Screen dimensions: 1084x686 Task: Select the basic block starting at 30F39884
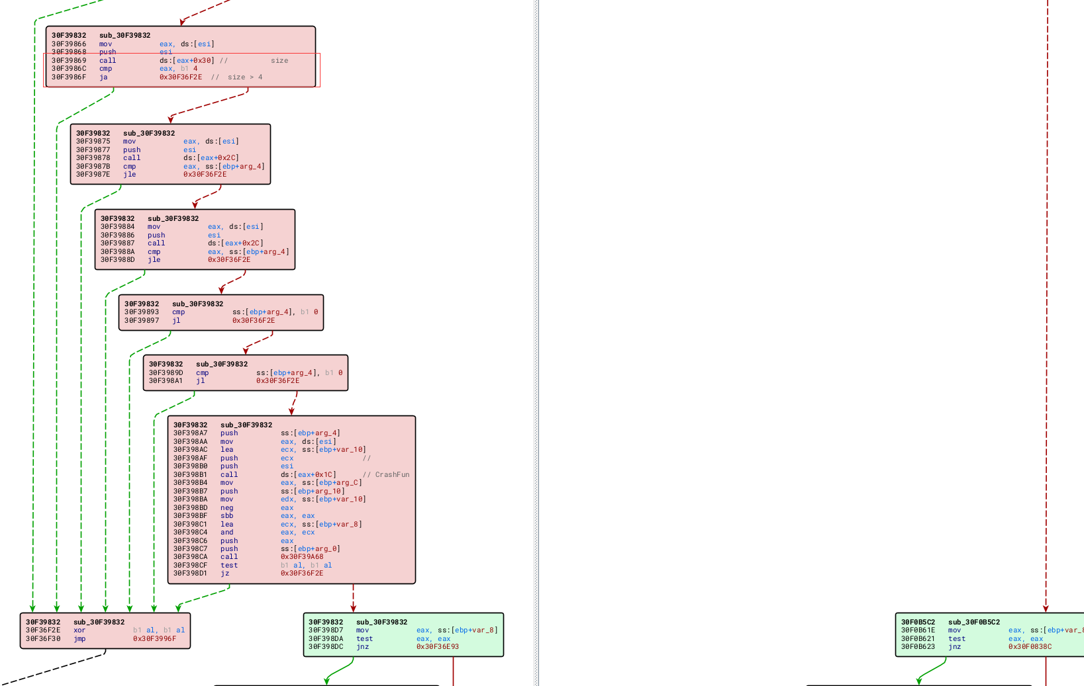195,239
